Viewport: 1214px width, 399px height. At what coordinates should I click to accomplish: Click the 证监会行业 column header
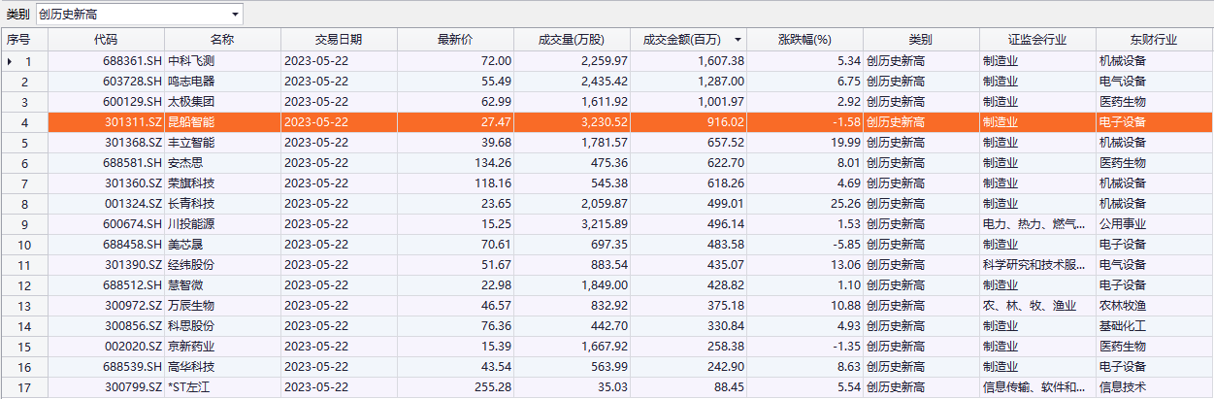1037,40
